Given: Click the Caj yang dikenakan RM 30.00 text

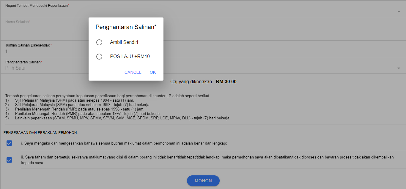Looking at the screenshot, I should pos(203,82).
